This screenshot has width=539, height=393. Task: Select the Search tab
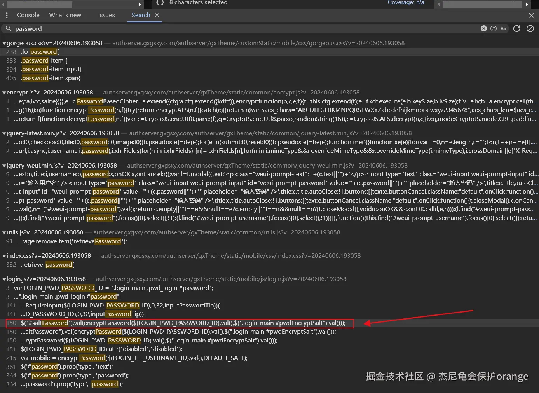[141, 15]
